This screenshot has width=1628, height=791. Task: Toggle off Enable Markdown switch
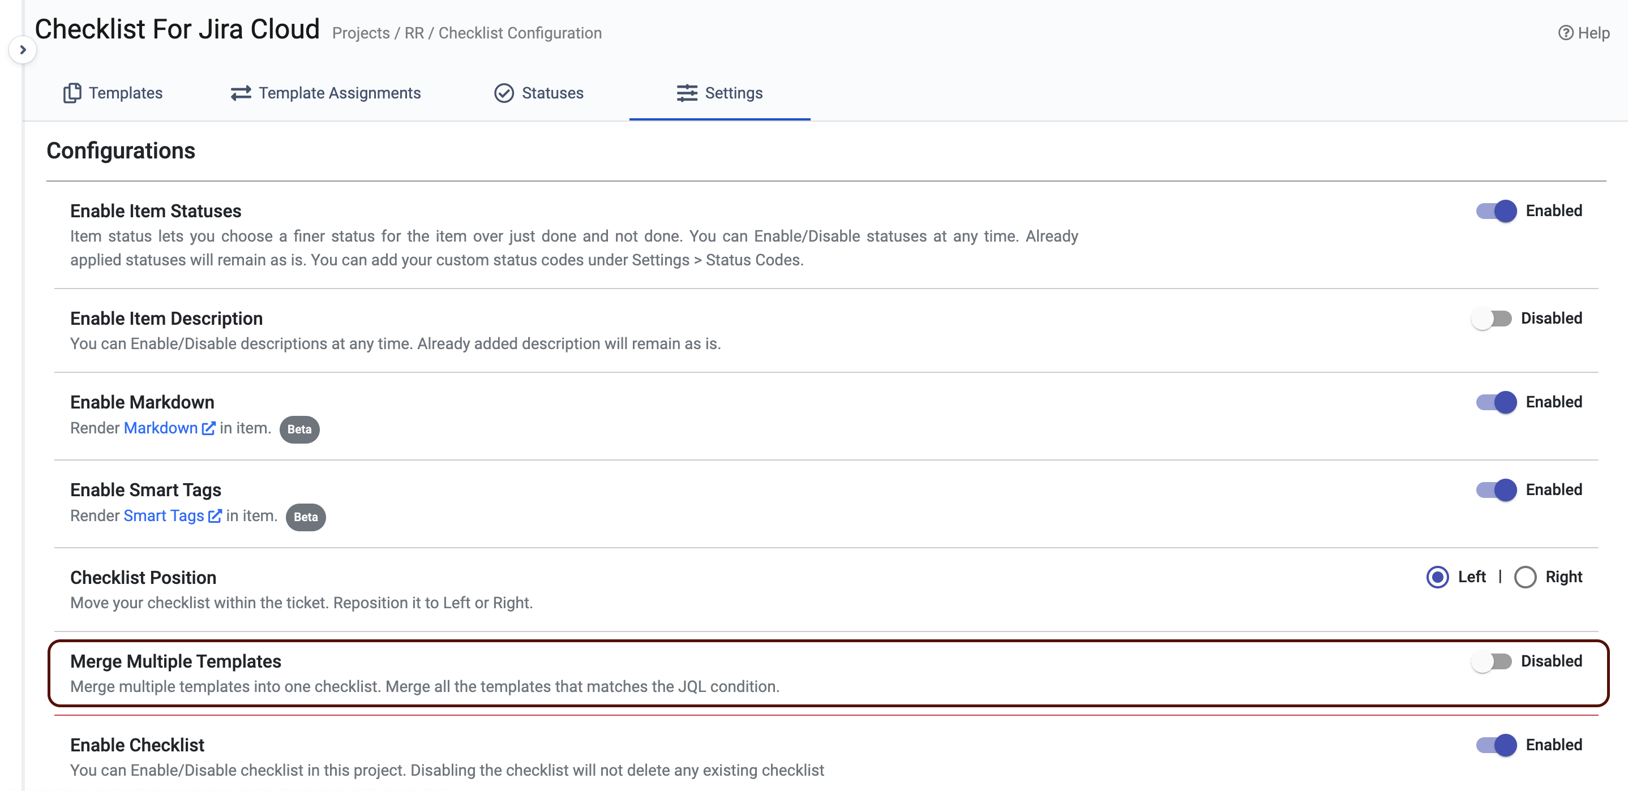(1496, 402)
